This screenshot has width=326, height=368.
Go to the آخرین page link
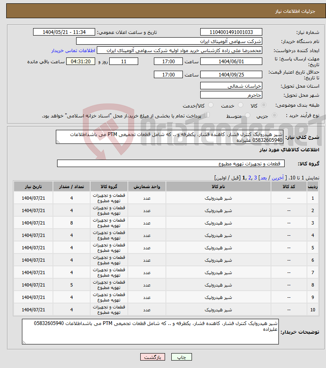click(x=277, y=178)
